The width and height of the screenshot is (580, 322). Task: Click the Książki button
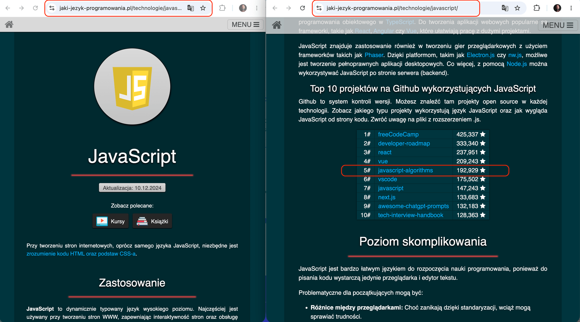(x=152, y=221)
